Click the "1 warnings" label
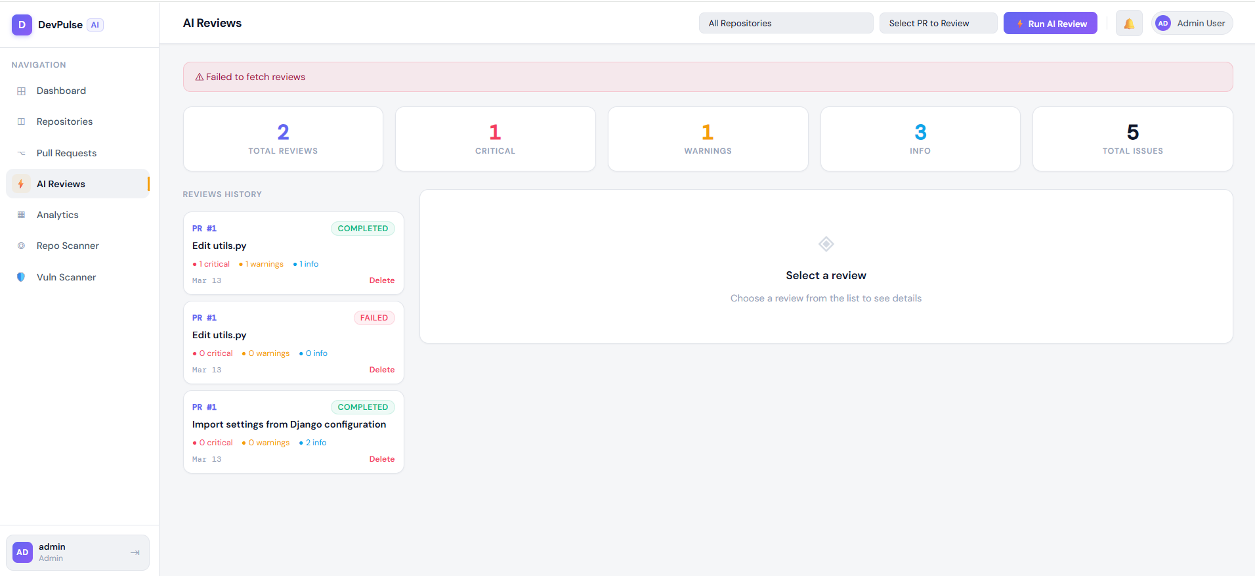Image resolution: width=1255 pixels, height=576 pixels. coord(261,264)
